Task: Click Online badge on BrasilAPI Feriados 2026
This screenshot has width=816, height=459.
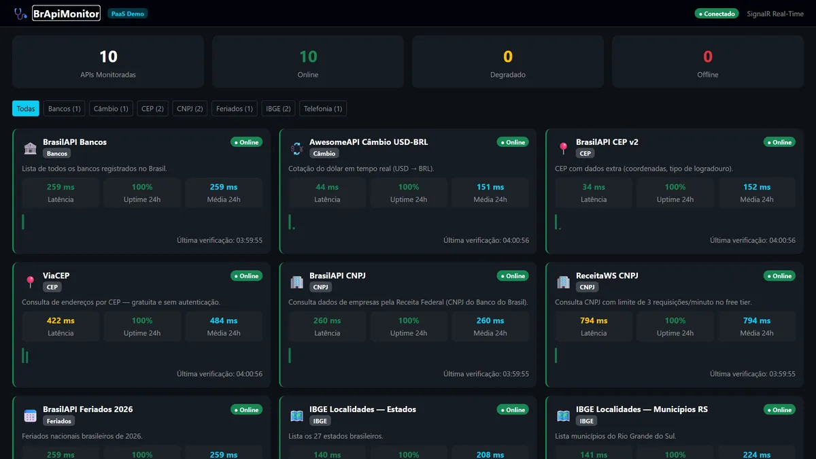Action: click(246, 410)
